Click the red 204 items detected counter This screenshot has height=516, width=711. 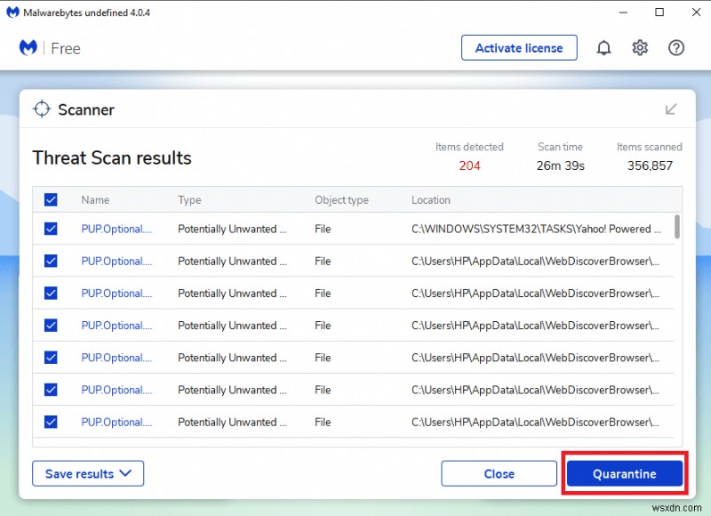(470, 165)
